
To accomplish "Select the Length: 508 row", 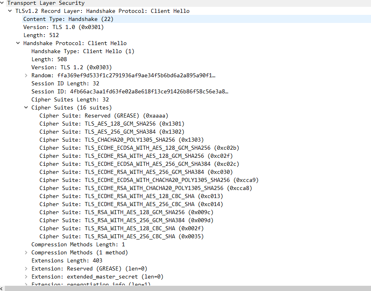I will [49, 59].
